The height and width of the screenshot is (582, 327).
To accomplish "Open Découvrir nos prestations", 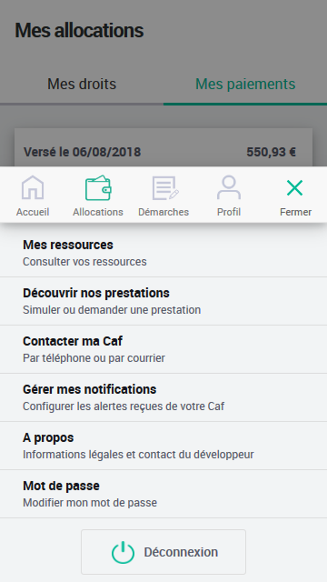I will [96, 293].
